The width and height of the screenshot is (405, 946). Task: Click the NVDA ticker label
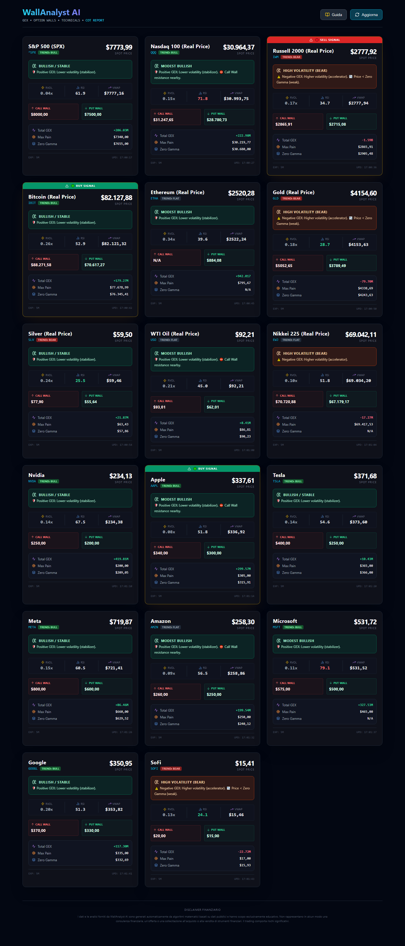pyautogui.click(x=32, y=481)
